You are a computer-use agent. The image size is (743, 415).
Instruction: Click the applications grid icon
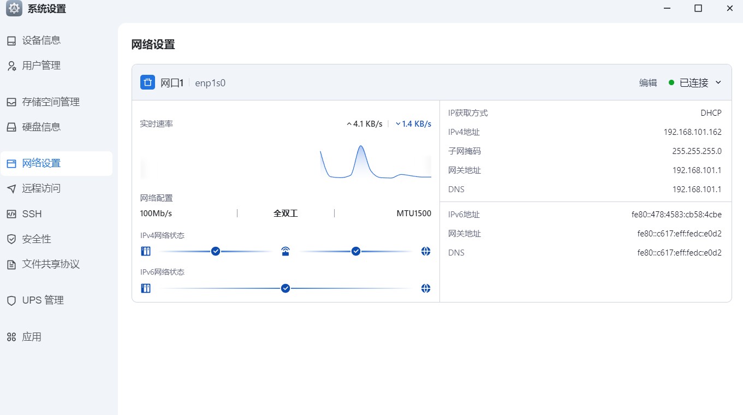11,337
